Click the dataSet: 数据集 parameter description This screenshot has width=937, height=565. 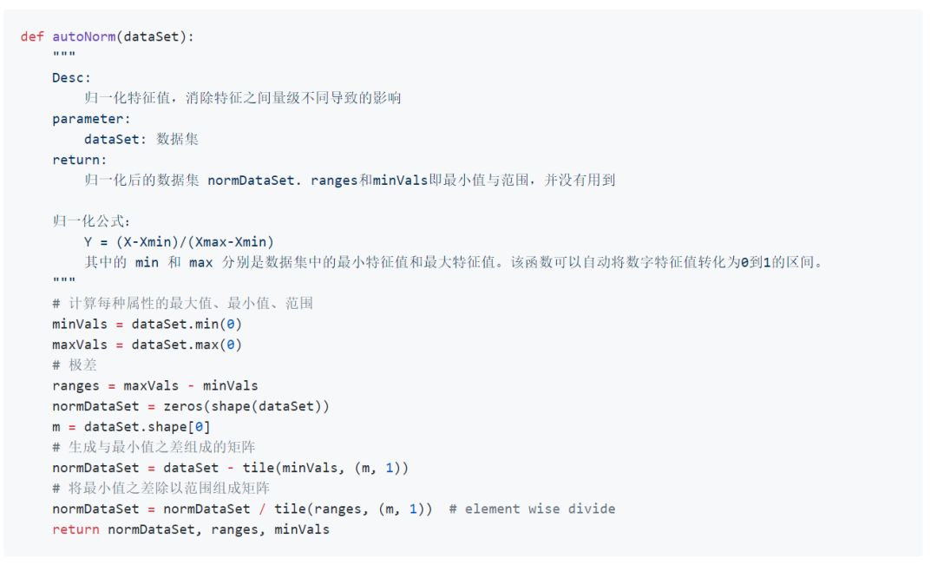(x=142, y=140)
